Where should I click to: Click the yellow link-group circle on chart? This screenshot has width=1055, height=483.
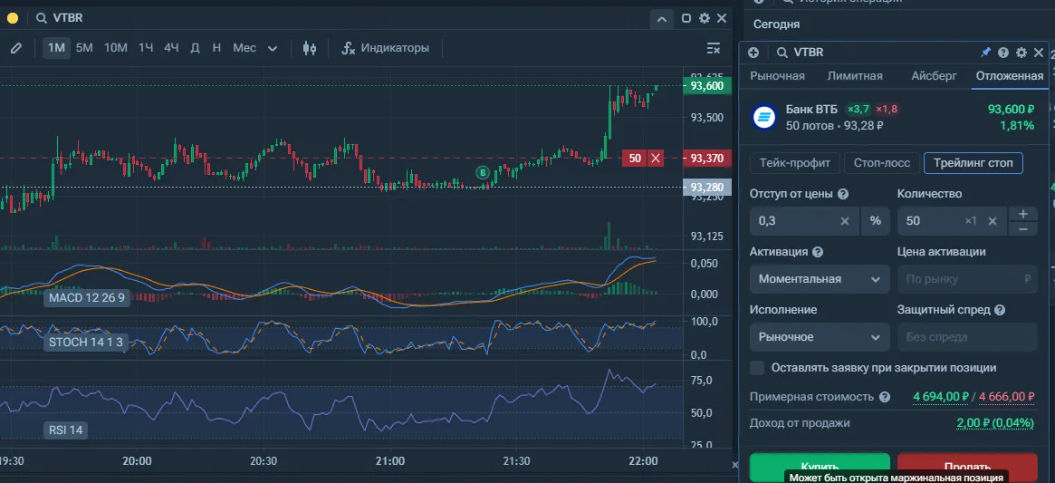[12, 18]
